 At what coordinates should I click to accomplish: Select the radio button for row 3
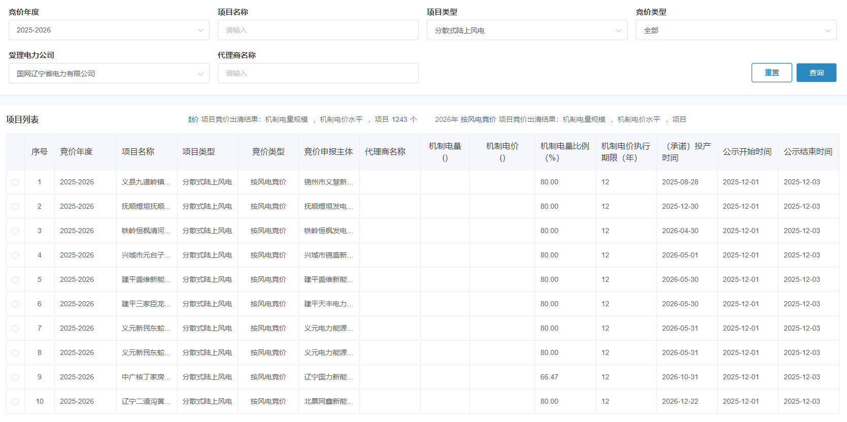tap(15, 231)
